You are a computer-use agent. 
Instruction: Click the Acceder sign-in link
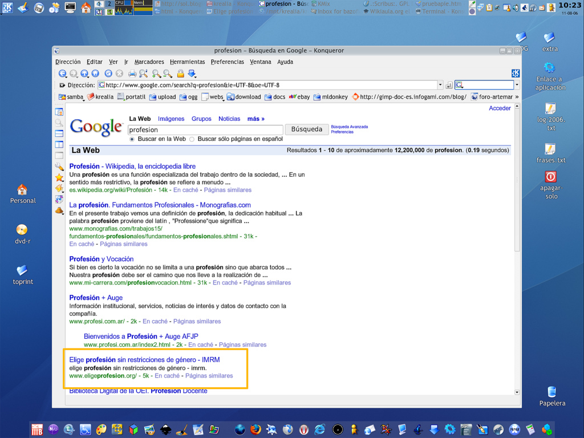(x=500, y=108)
